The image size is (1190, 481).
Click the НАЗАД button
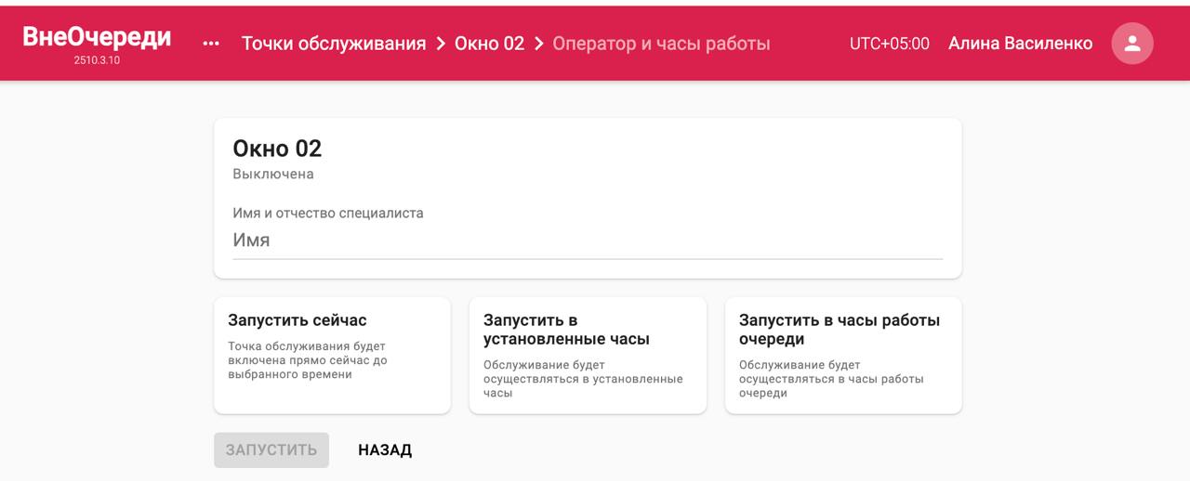point(385,449)
